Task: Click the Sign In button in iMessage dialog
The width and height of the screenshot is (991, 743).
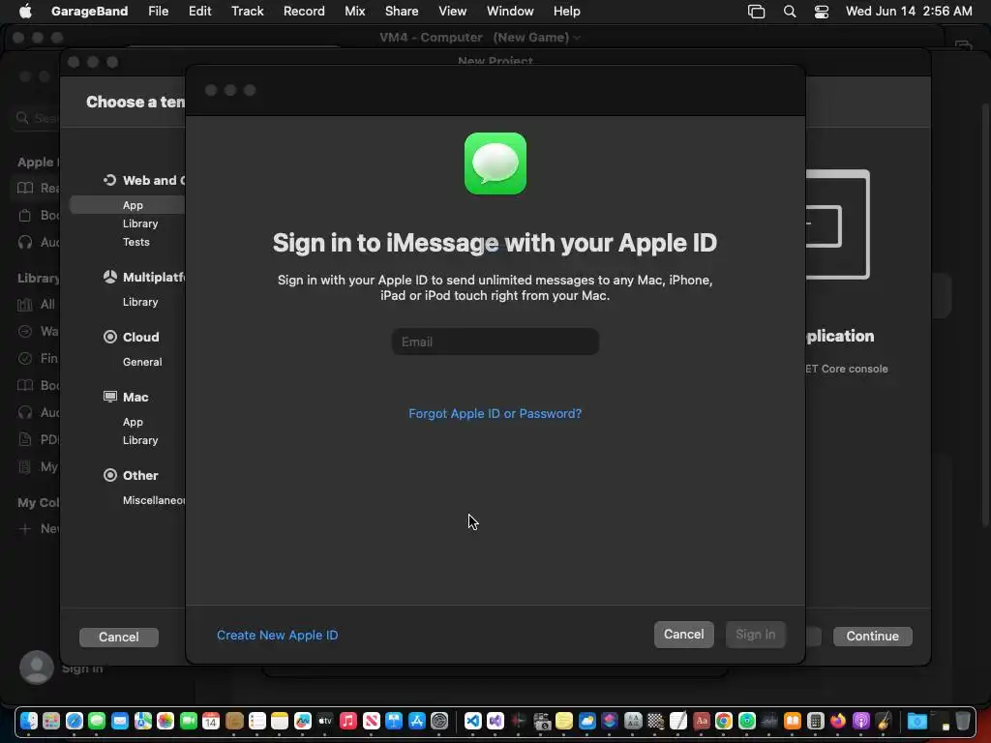Action: (x=755, y=635)
